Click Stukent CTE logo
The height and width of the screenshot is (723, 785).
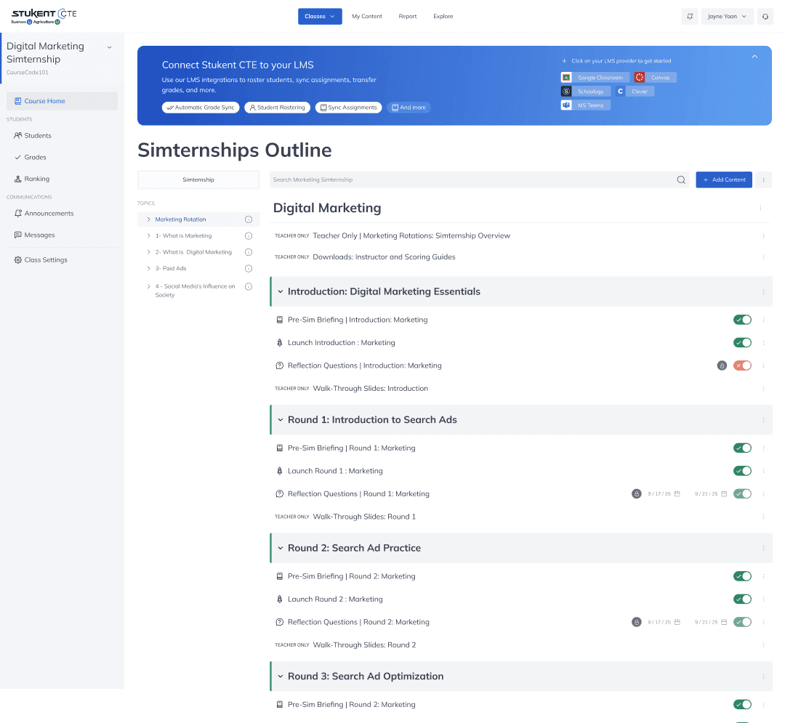(x=44, y=17)
